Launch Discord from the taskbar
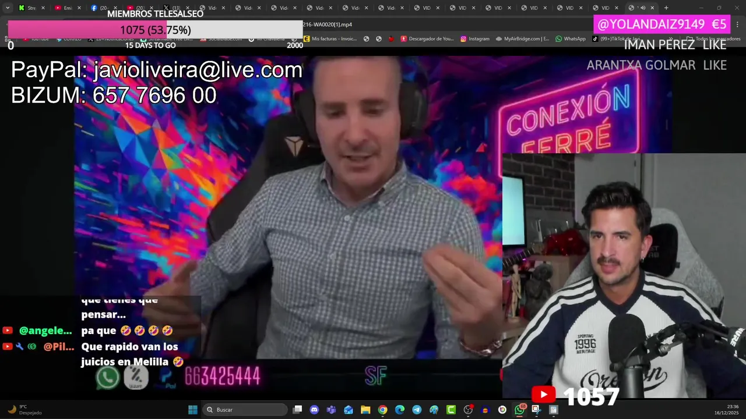746x419 pixels. pos(315,410)
